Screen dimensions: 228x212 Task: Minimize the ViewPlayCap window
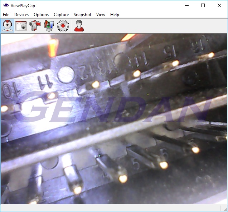(x=186, y=5)
